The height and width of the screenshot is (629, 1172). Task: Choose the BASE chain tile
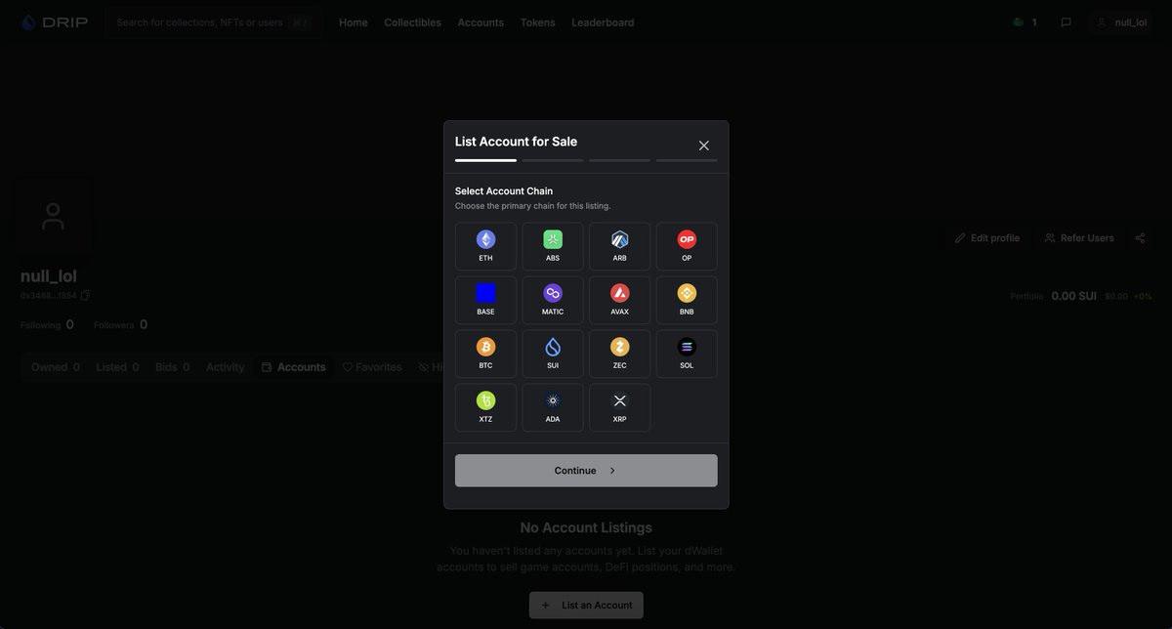pyautogui.click(x=485, y=300)
